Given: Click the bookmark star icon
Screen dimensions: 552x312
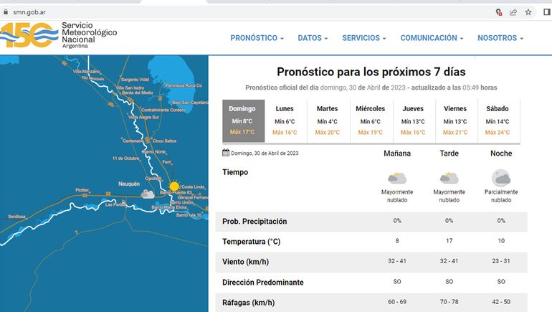Looking at the screenshot, I should coord(528,11).
